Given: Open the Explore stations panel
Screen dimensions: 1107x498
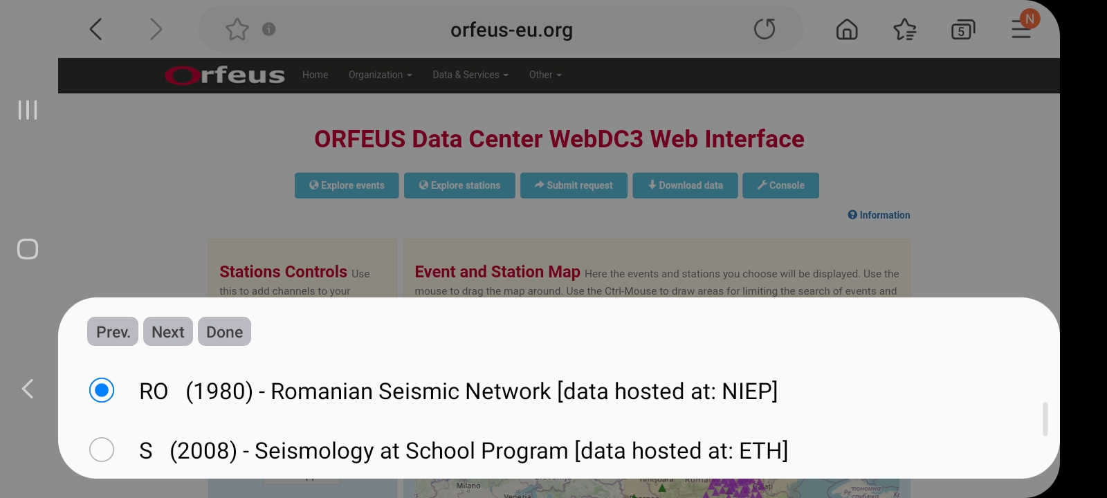Looking at the screenshot, I should pos(459,185).
